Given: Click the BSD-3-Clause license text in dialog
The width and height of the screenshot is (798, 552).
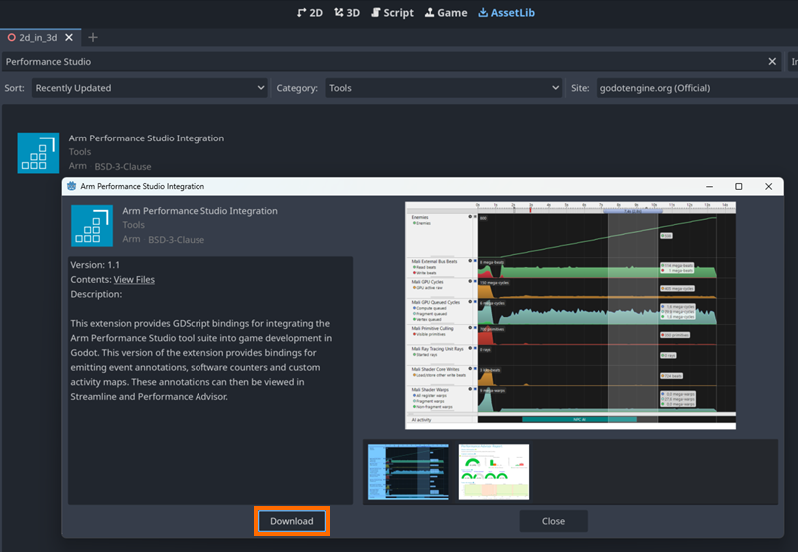Looking at the screenshot, I should [x=177, y=239].
